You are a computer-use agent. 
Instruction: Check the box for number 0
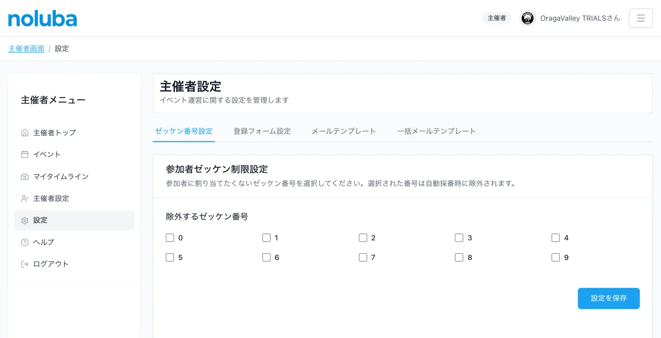click(170, 238)
